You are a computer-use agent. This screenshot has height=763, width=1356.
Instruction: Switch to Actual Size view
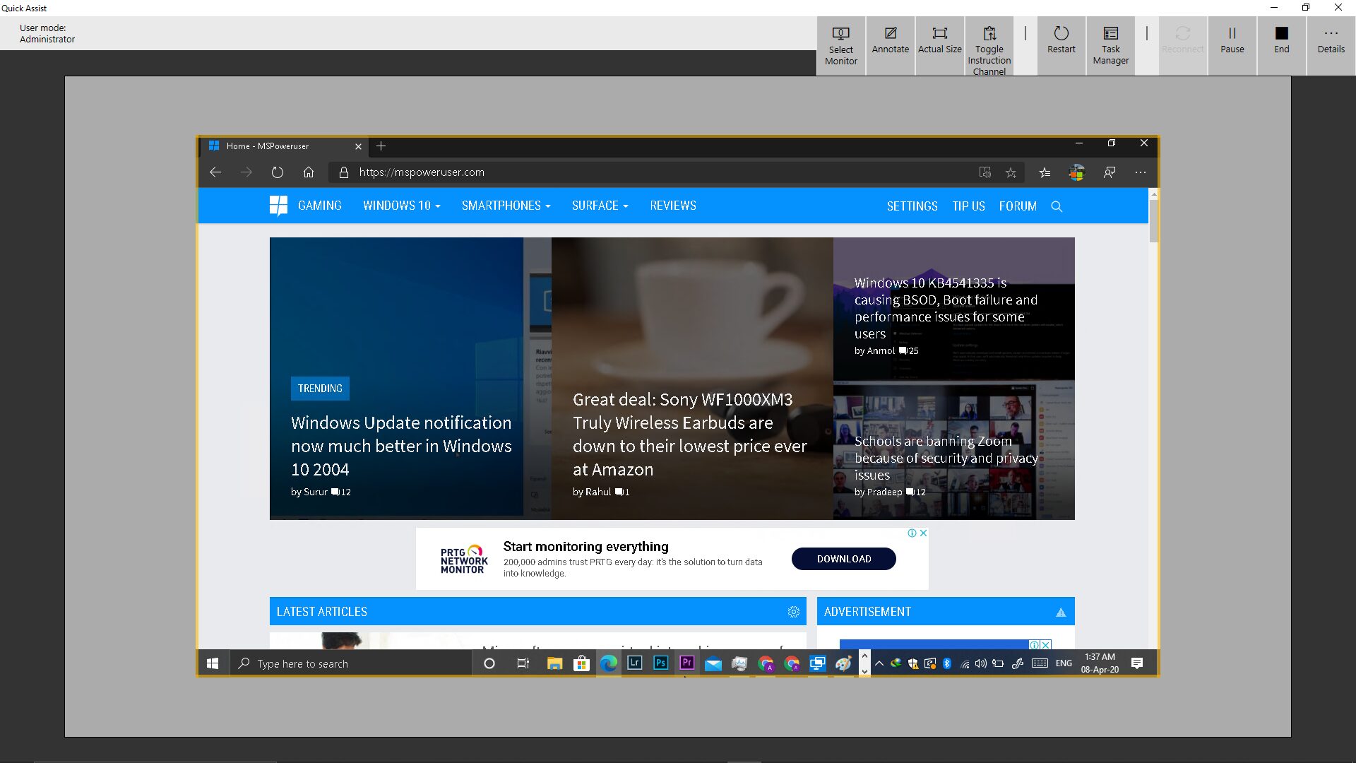click(939, 46)
